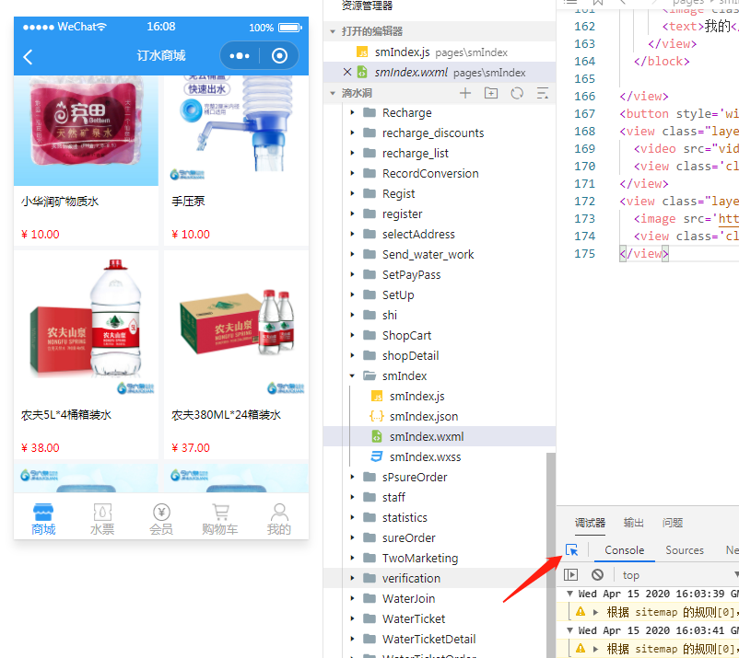Expand the first sitemap warning entry

coord(596,612)
